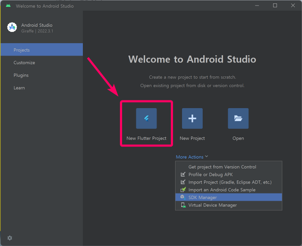Click the Profile or Debug APK arrow icon

(183, 174)
